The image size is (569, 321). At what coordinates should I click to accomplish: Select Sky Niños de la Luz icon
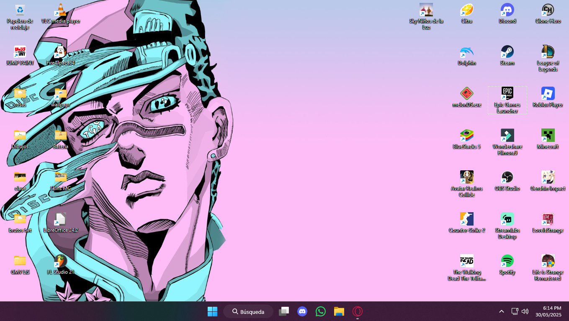point(426,17)
